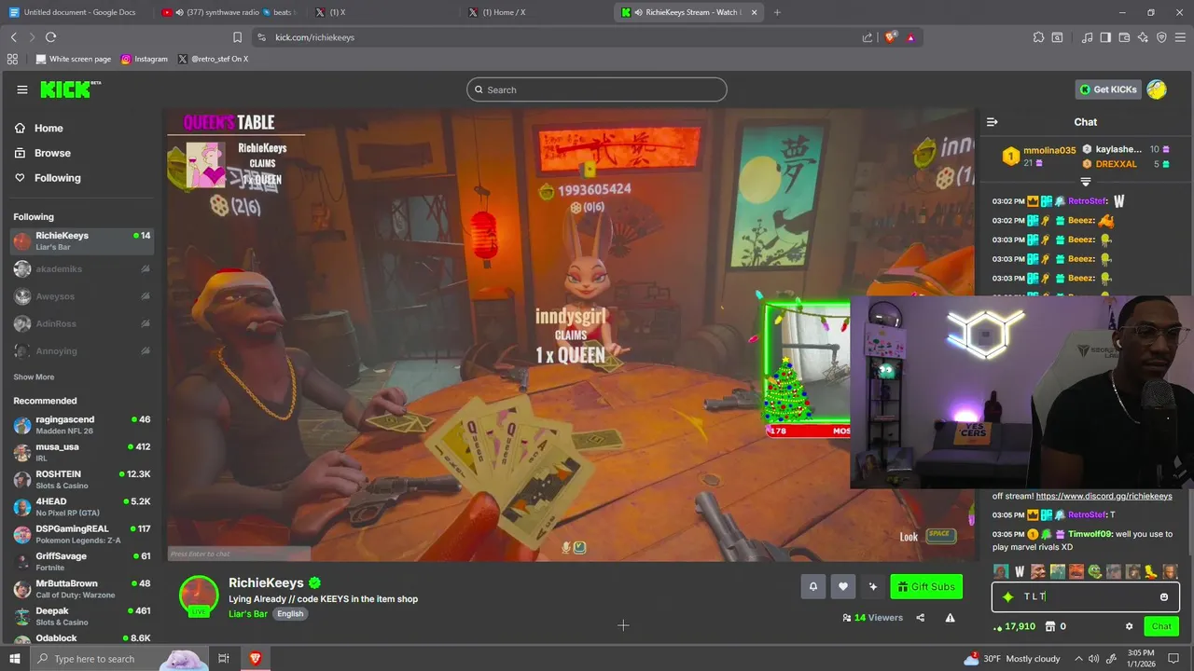Open the Kick hamburger sidebar menu
Image resolution: width=1194 pixels, height=671 pixels.
click(x=21, y=89)
